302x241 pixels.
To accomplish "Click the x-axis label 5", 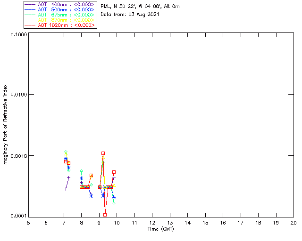I will tap(28, 223).
